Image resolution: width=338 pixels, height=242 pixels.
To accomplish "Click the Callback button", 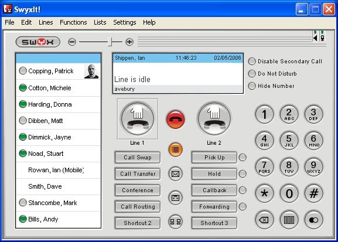I will coord(214,190).
